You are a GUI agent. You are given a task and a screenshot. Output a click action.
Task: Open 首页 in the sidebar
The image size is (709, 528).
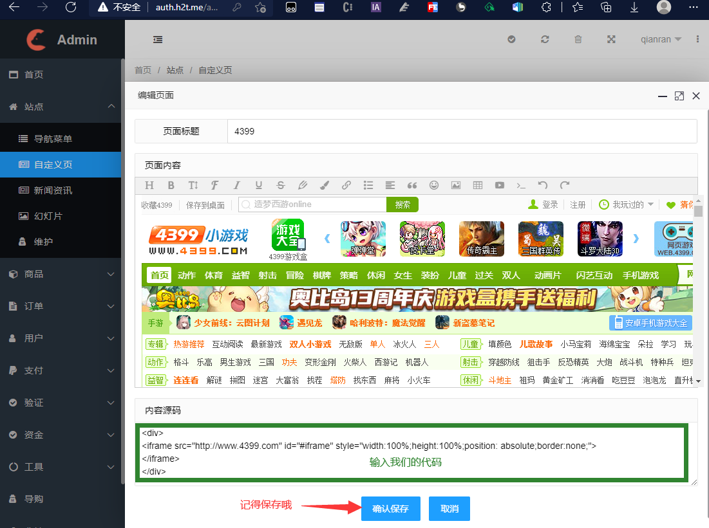[61, 75]
